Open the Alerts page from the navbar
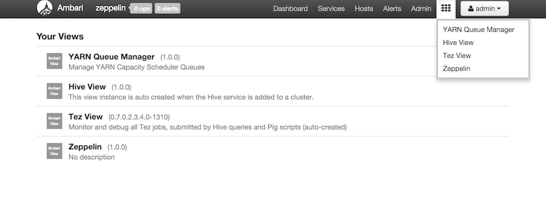This screenshot has height=205, width=546. [x=392, y=8]
